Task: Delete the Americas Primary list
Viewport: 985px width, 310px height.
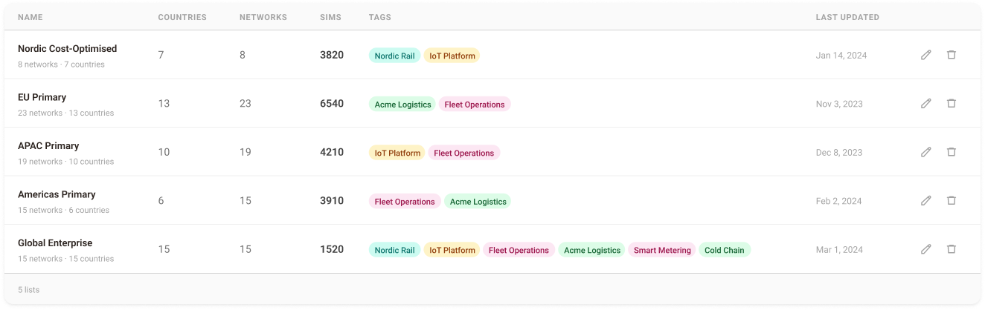Action: click(951, 201)
